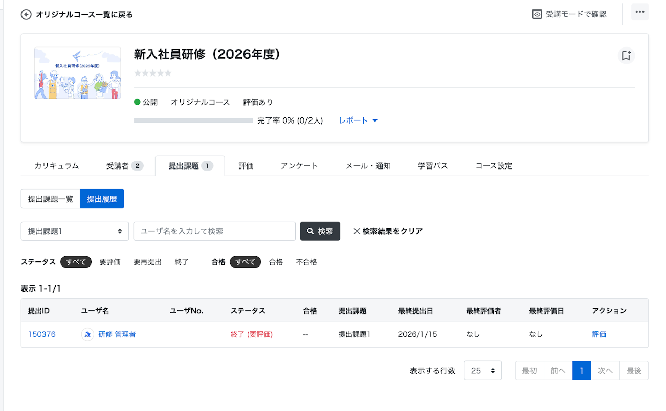Click the 研修 管理者 user avatar icon
The width and height of the screenshot is (666, 411).
tap(87, 334)
